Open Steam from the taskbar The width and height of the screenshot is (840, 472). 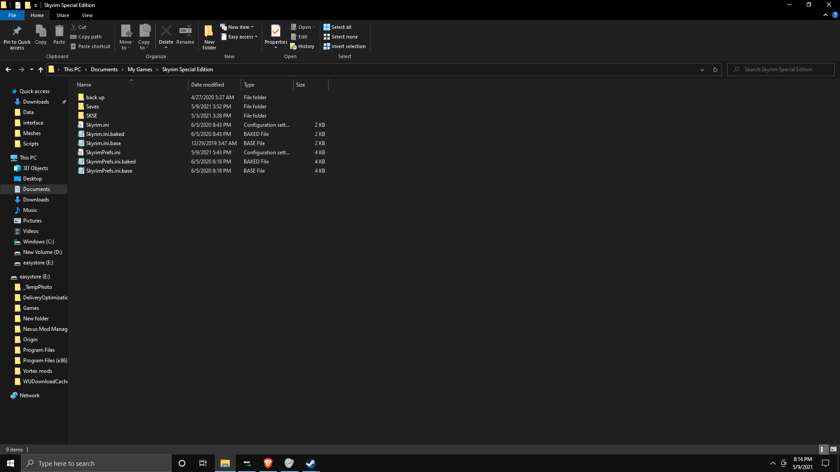tap(311, 463)
